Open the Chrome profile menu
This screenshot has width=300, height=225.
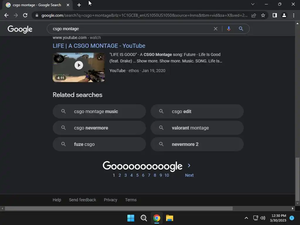284,15
